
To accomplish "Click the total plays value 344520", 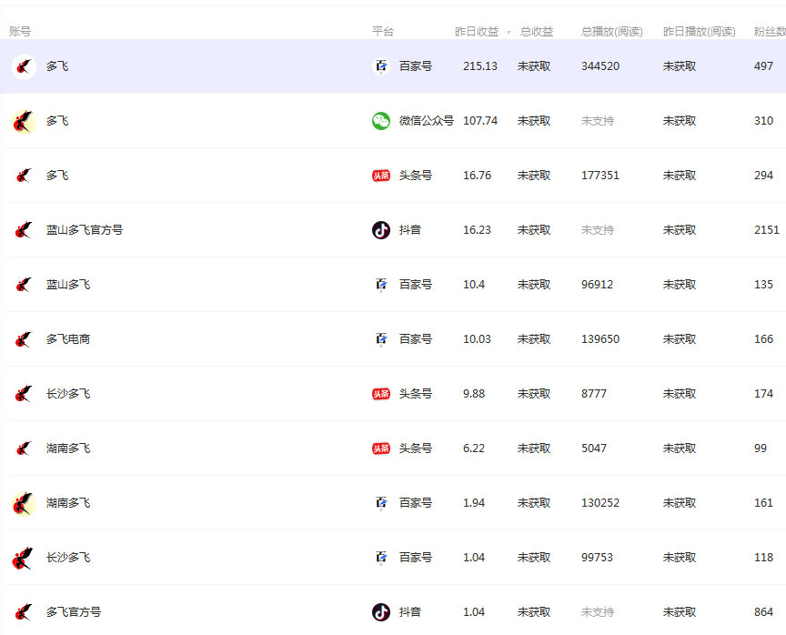I will coord(600,66).
